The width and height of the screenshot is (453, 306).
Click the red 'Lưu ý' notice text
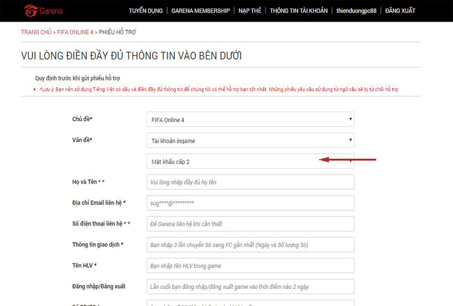tap(219, 90)
